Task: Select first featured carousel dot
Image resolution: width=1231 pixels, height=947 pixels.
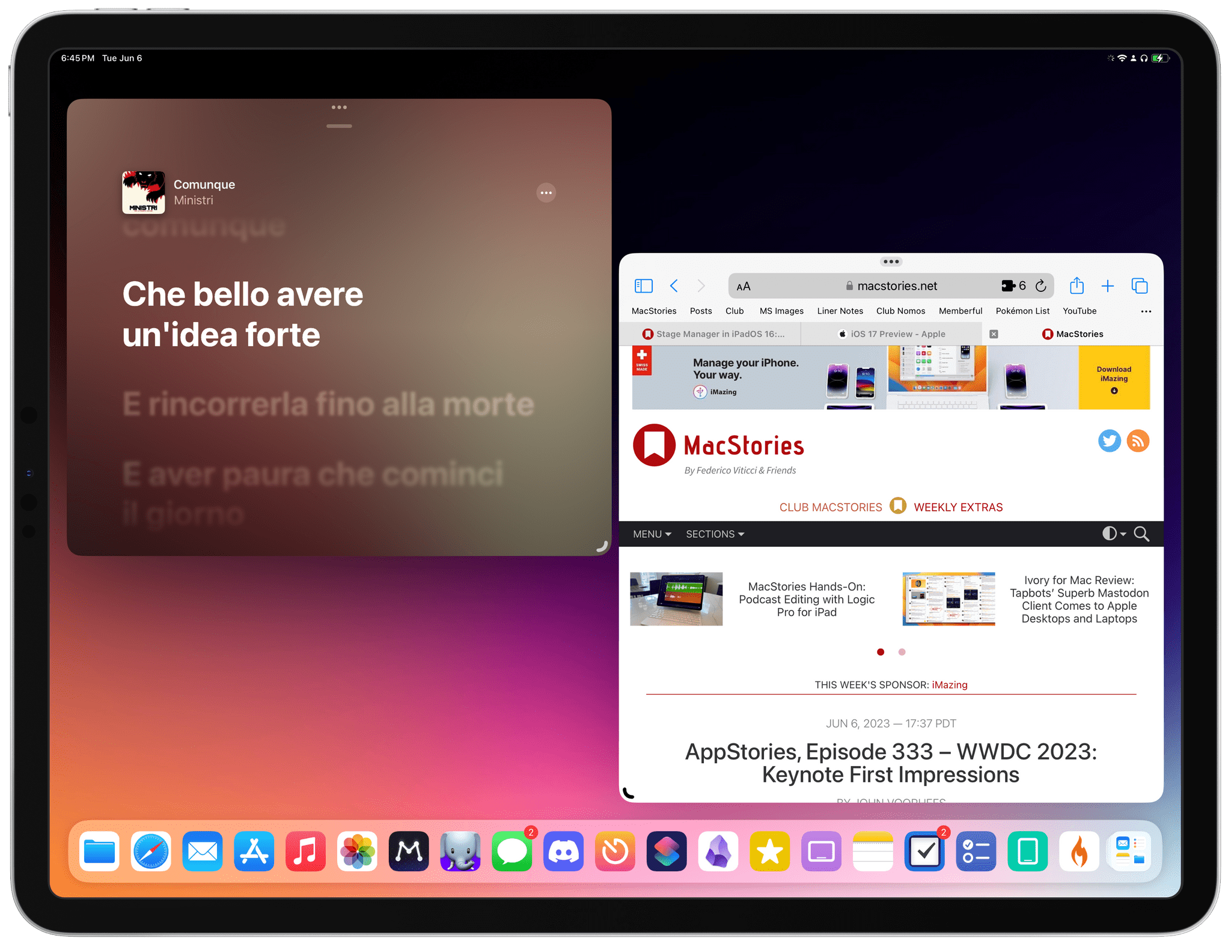Action: 881,652
